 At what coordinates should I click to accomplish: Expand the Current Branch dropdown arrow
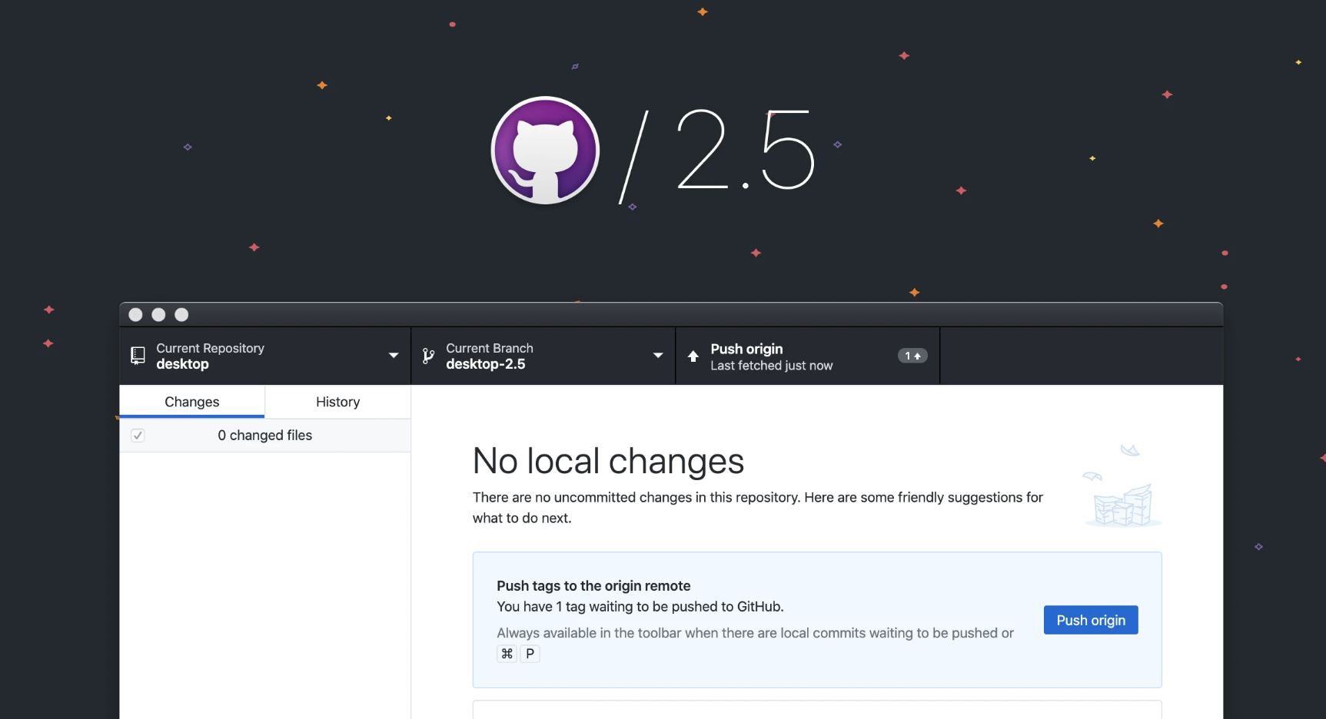point(658,356)
